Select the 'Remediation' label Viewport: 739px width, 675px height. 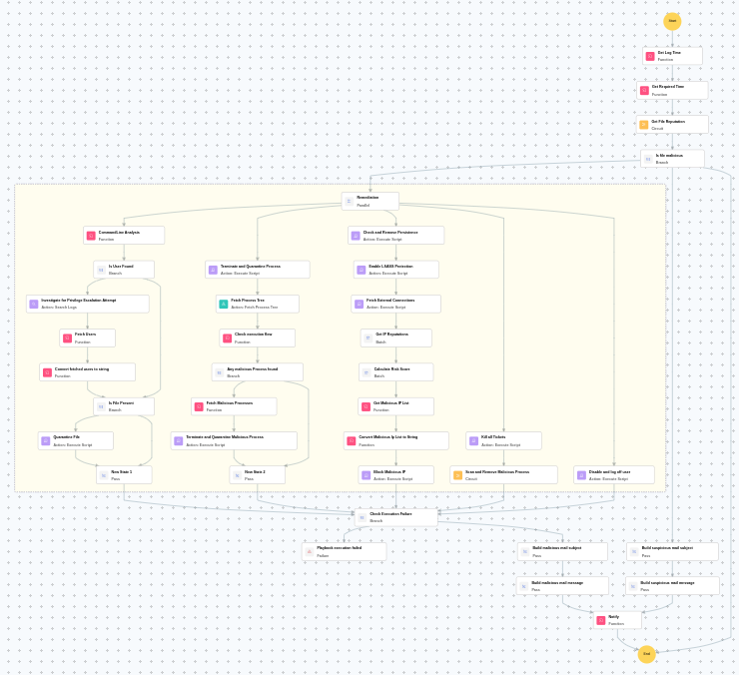(x=368, y=198)
